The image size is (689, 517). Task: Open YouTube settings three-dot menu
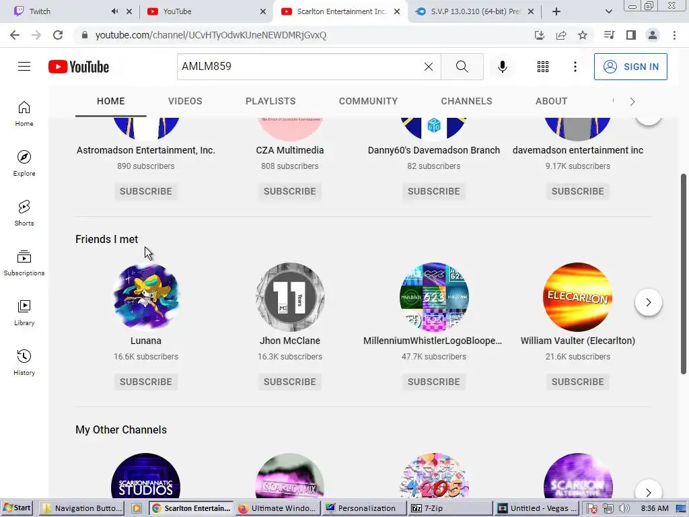575,67
